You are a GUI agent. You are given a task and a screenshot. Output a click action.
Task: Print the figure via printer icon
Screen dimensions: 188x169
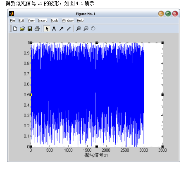click(x=37, y=29)
